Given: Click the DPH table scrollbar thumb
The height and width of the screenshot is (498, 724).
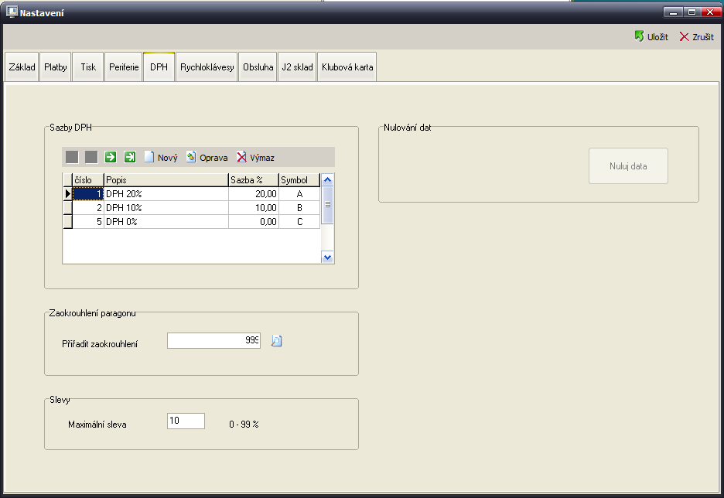Looking at the screenshot, I should [x=327, y=205].
